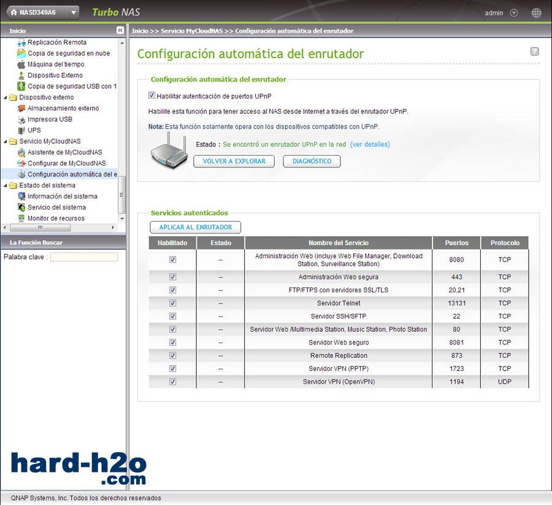Image resolution: width=552 pixels, height=505 pixels.
Task: Click the Dispositivo Externo icon
Action: [x=21, y=75]
